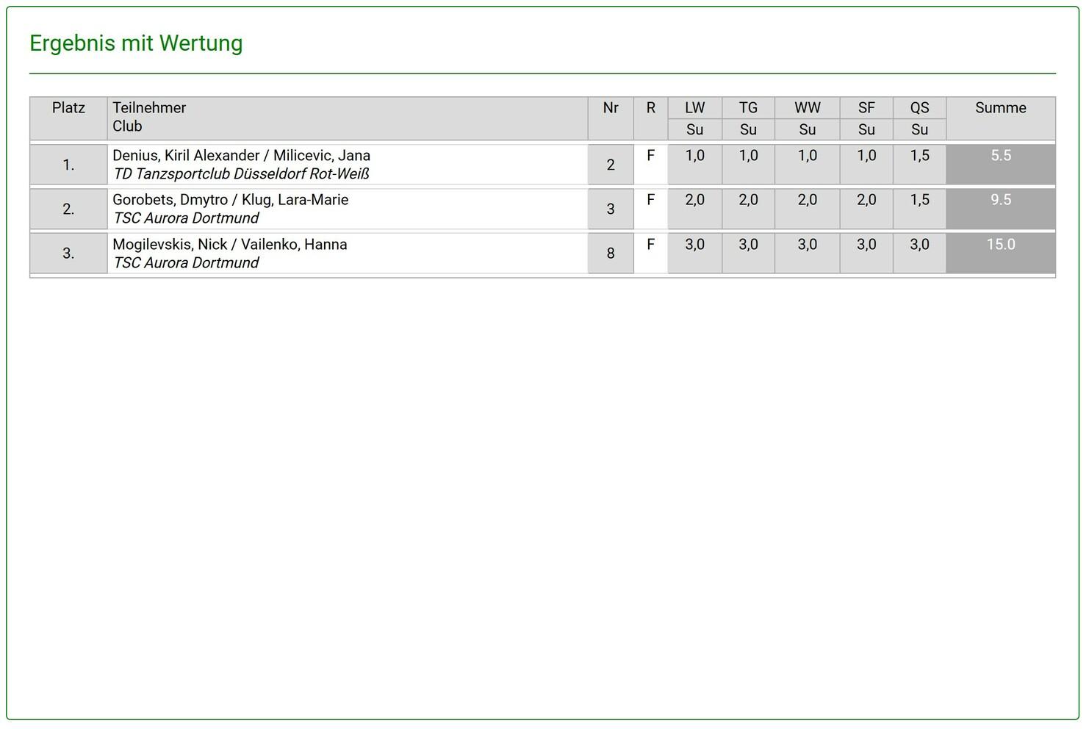Click club TD Tanzsportclub Düsseldorf Rot-Weiß
Image resolution: width=1089 pixels, height=729 pixels.
(x=241, y=174)
